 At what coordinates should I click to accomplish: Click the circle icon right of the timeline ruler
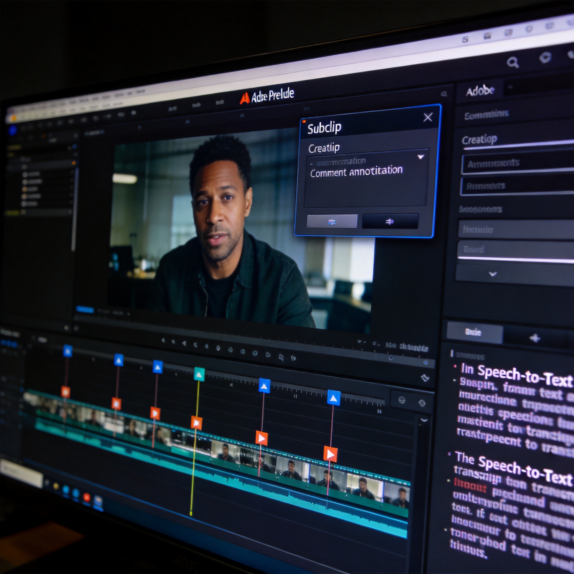[x=402, y=400]
